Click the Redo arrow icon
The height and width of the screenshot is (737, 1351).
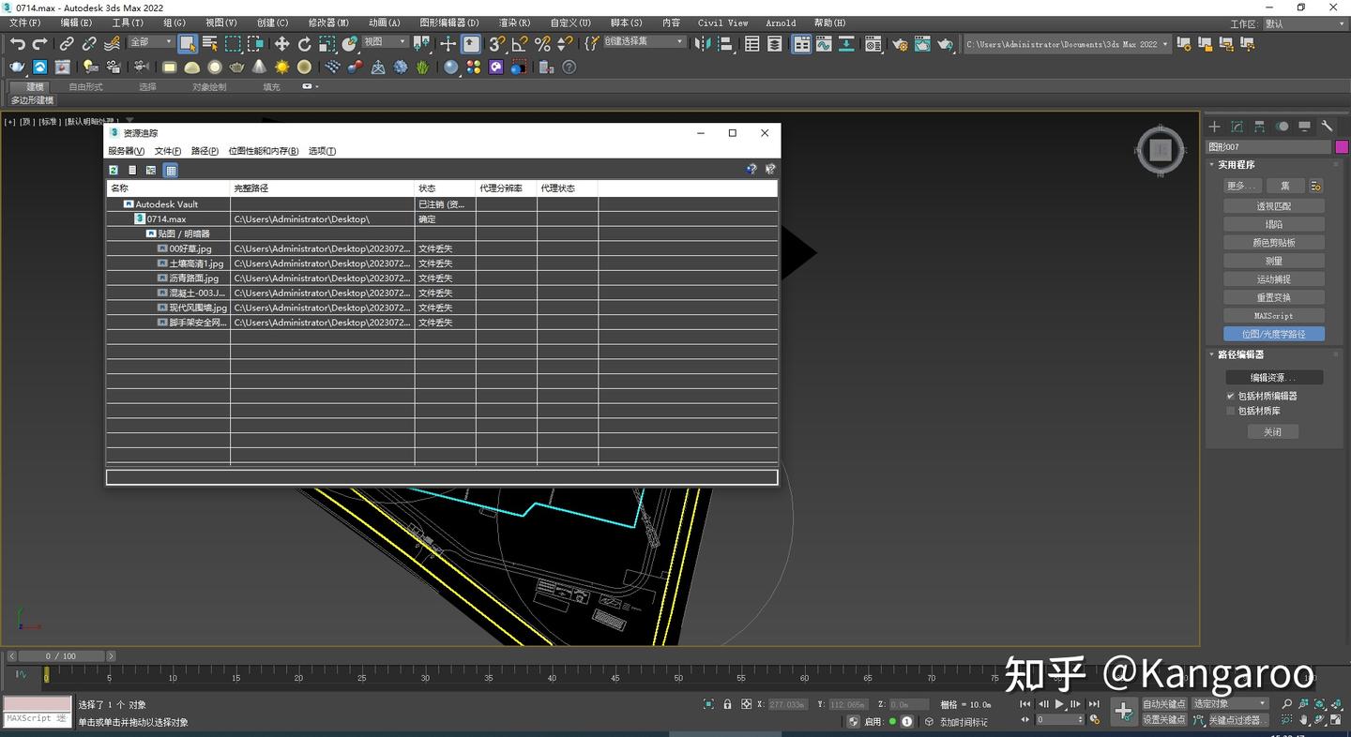(x=39, y=44)
